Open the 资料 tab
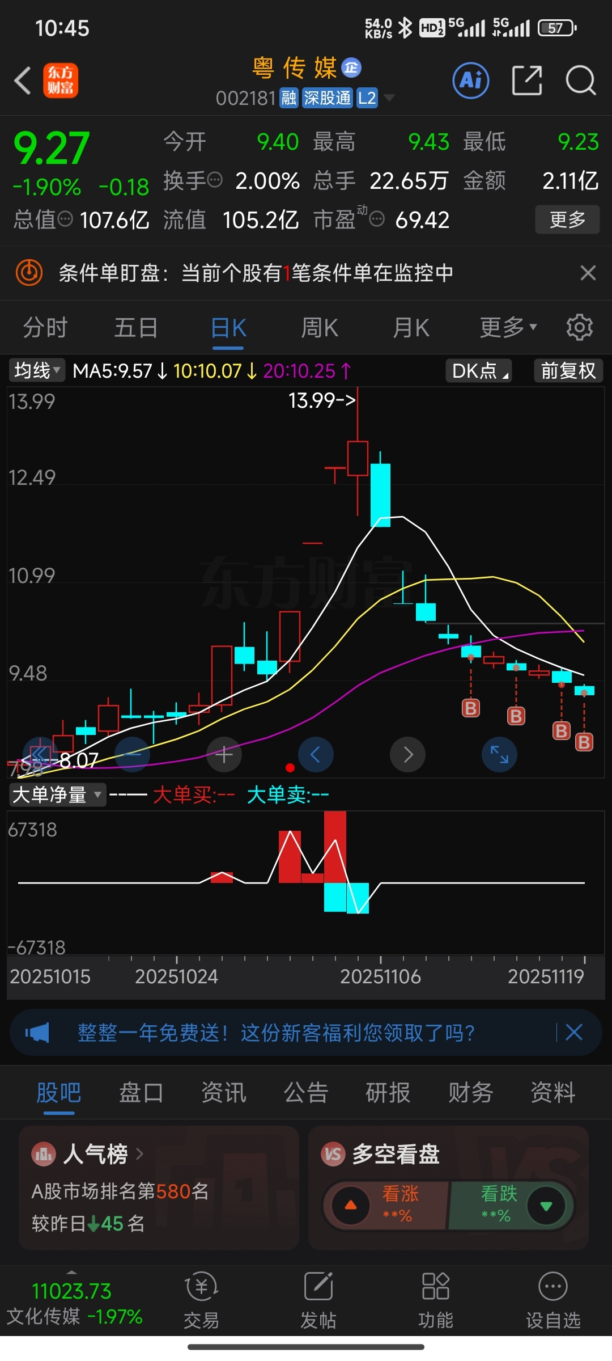 pyautogui.click(x=553, y=1092)
